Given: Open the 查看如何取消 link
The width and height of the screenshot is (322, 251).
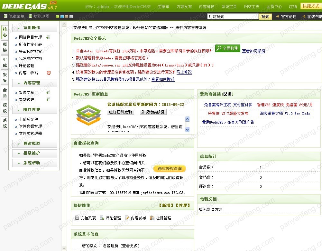Looking at the screenshot, I should pos(253,51).
